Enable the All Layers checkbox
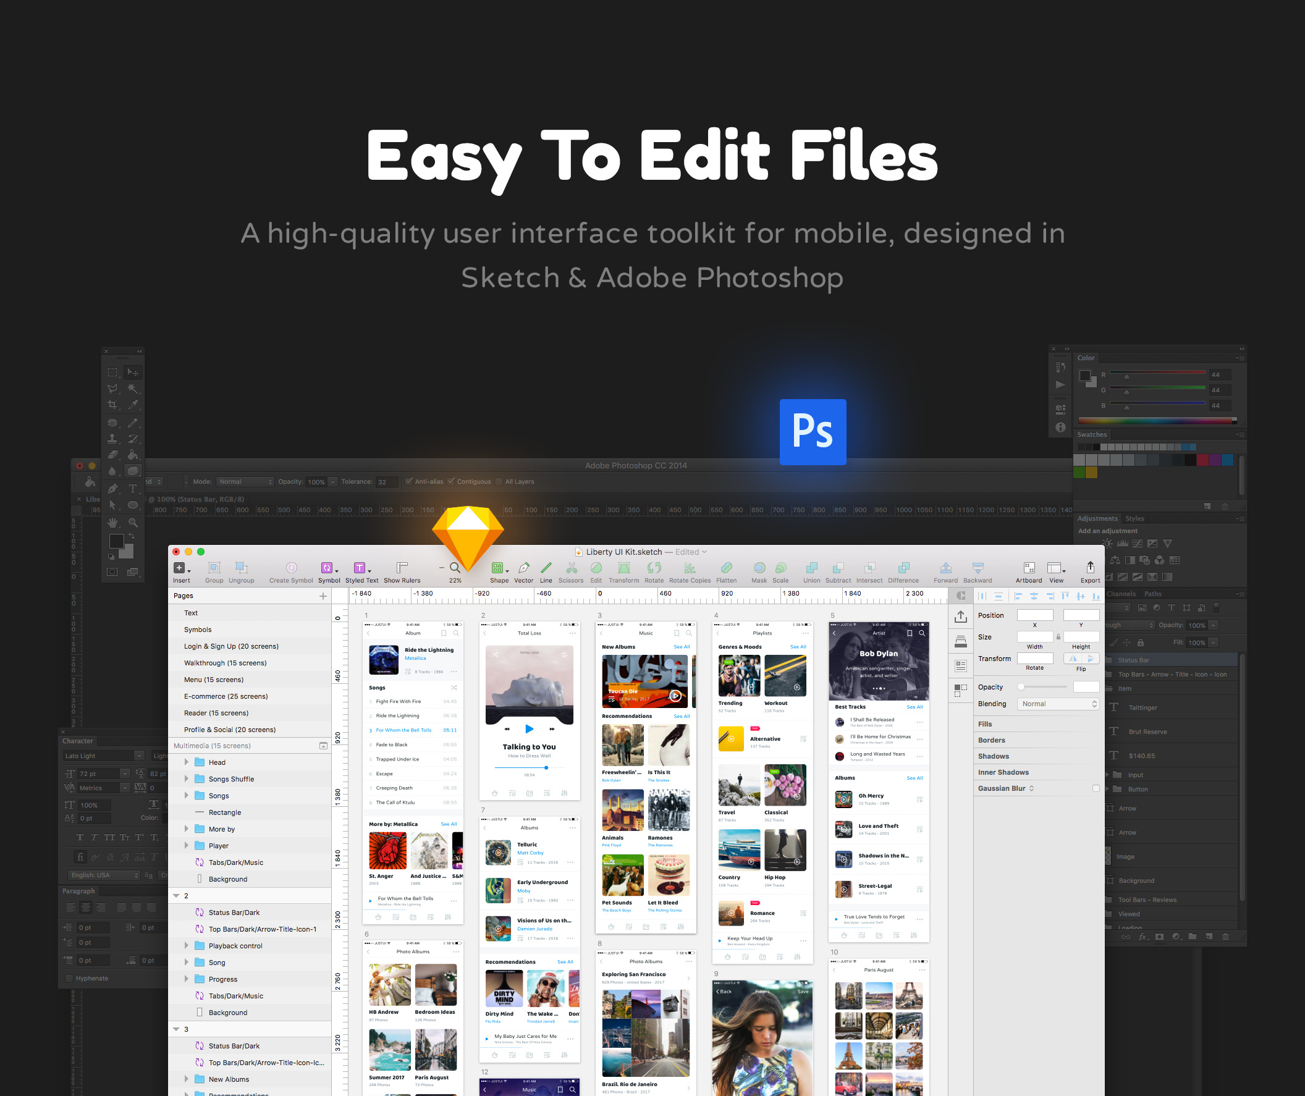Viewport: 1305px width, 1096px height. coord(499,481)
